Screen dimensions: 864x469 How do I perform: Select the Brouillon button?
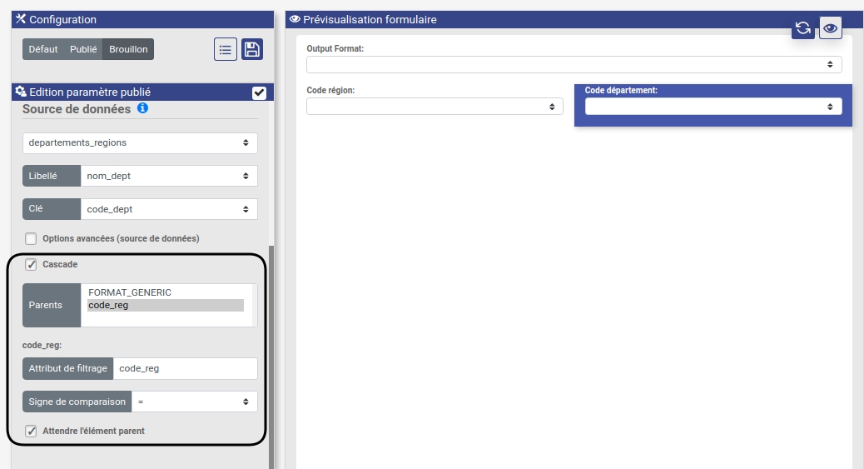(x=128, y=49)
